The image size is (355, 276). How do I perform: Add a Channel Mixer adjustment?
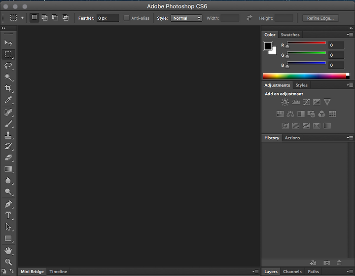coord(321,114)
